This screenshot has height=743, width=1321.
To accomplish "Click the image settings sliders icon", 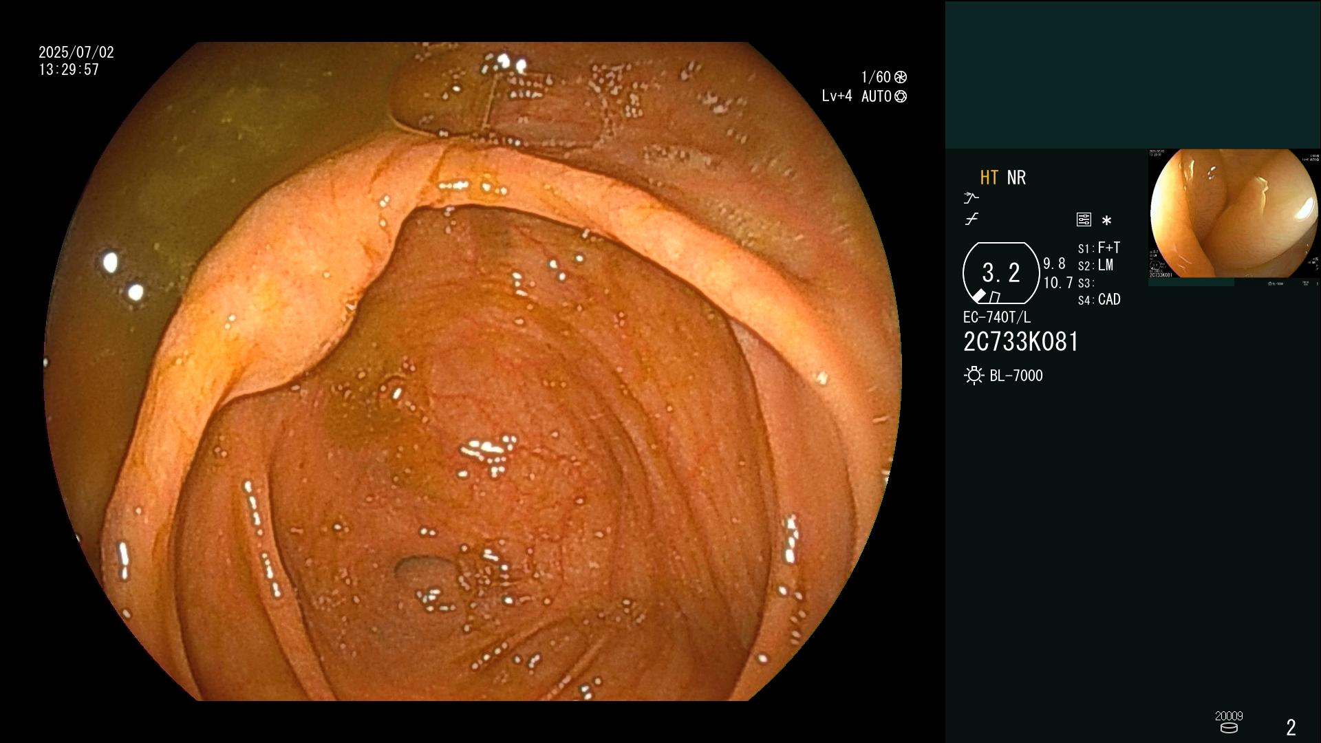I will click(x=1084, y=219).
